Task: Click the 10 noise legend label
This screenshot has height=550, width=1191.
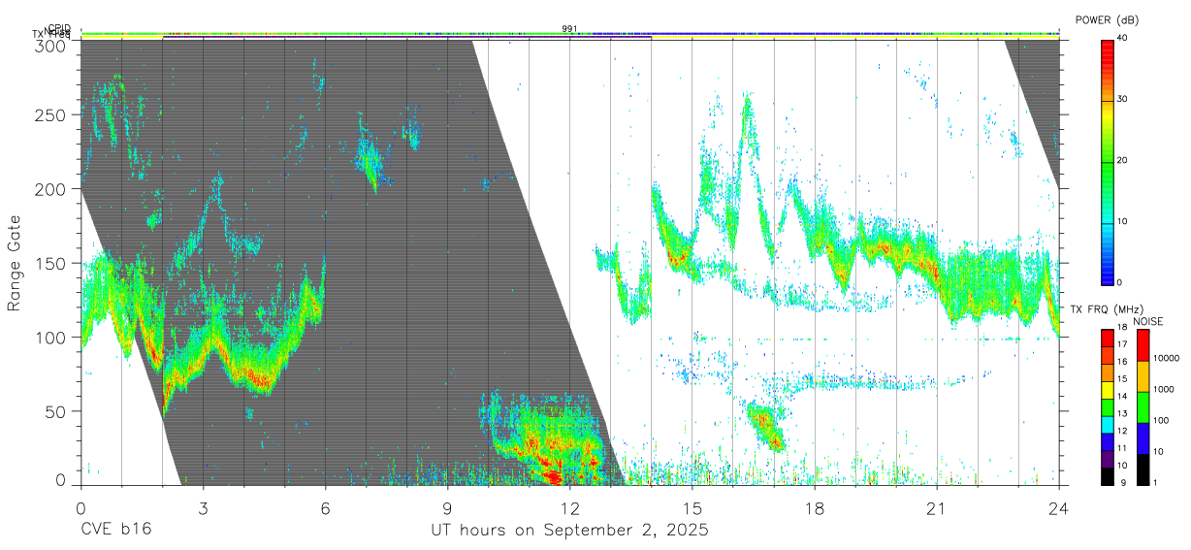Action: 1160,452
